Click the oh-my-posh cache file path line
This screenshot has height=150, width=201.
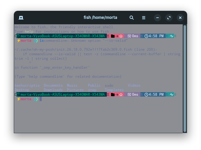pos(86,49)
